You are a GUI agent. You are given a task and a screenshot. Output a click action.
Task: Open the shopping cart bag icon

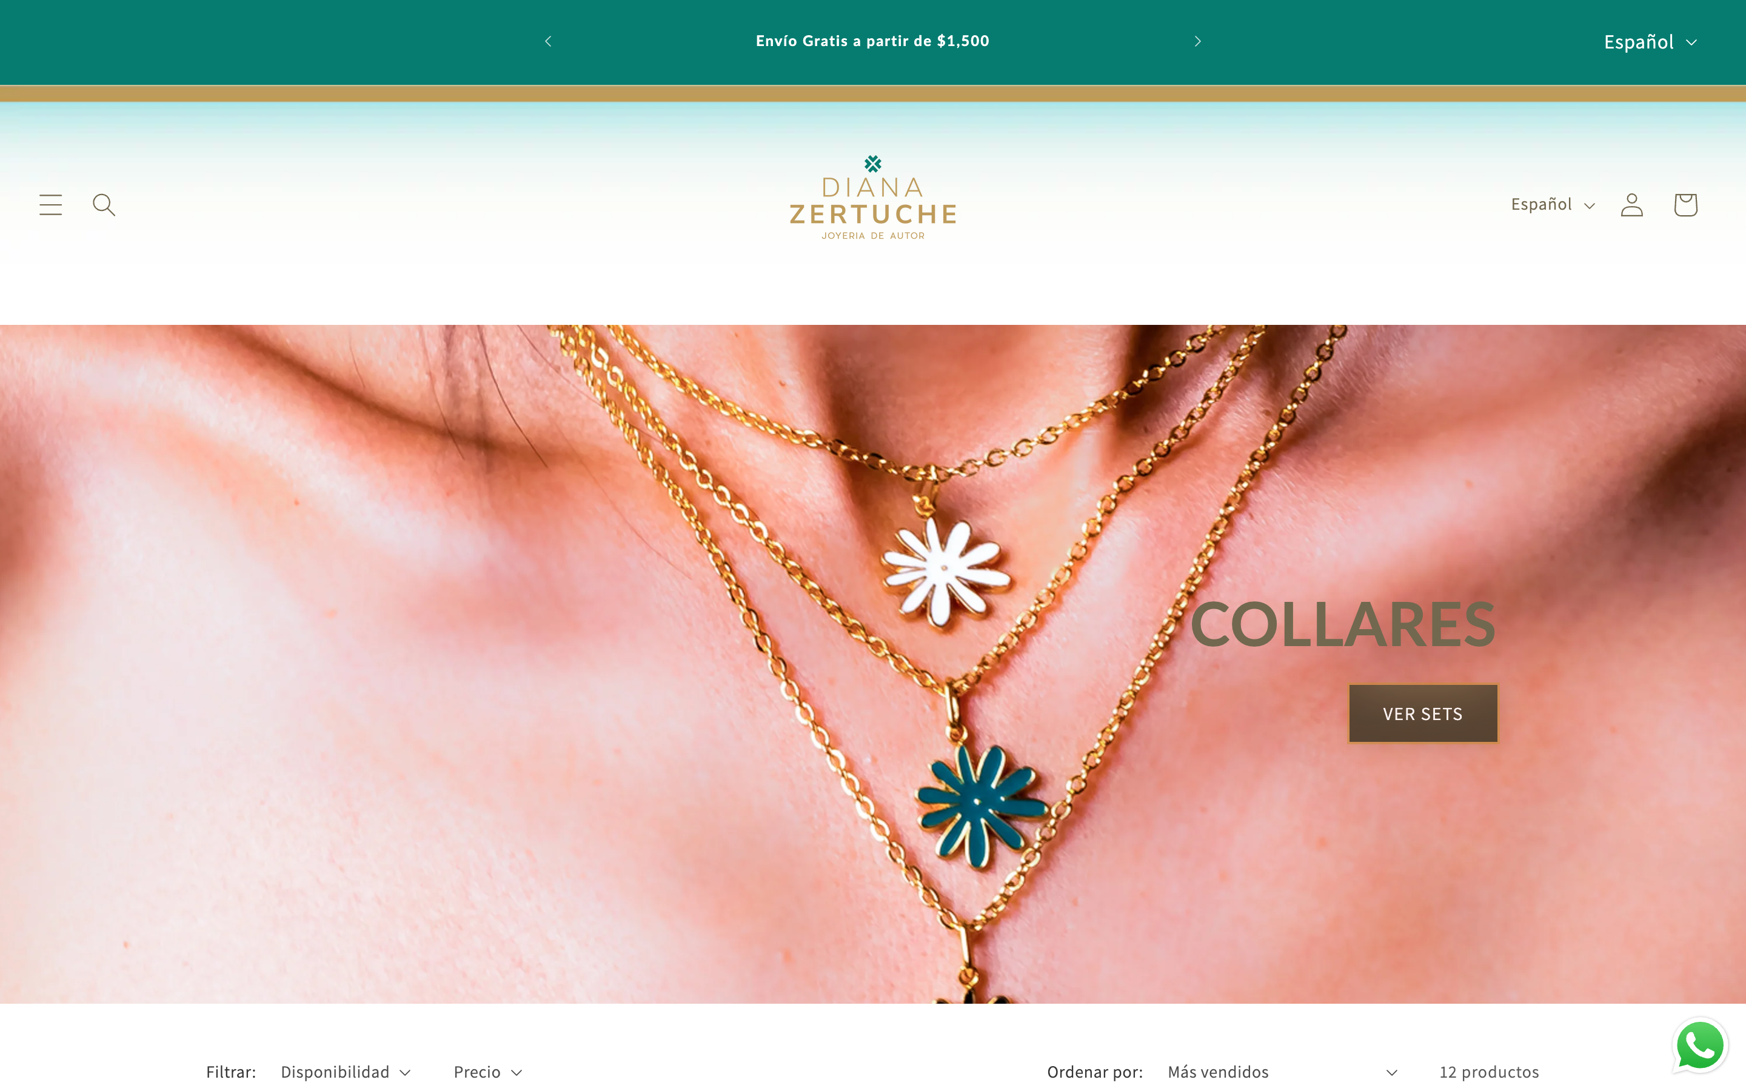[1685, 205]
